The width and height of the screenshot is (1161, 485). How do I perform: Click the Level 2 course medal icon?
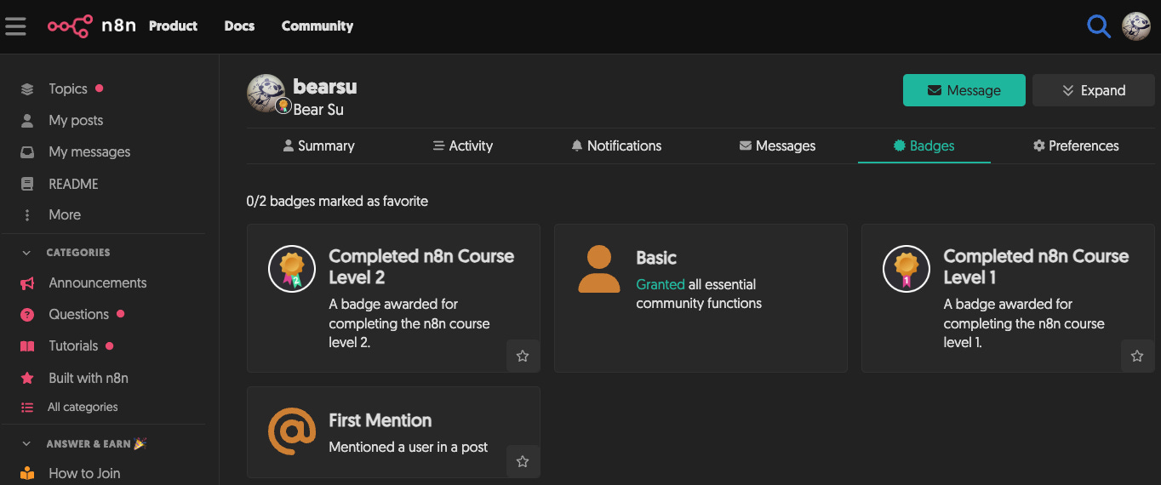coord(292,268)
